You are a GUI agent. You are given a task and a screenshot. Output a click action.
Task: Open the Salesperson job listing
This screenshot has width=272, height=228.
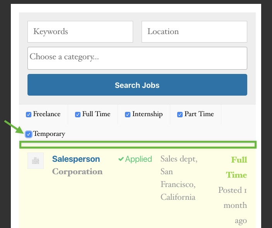point(76,159)
